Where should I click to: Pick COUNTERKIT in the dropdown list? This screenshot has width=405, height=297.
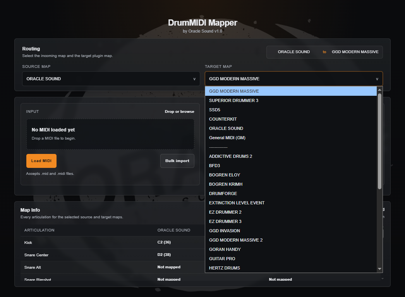pyautogui.click(x=223, y=119)
